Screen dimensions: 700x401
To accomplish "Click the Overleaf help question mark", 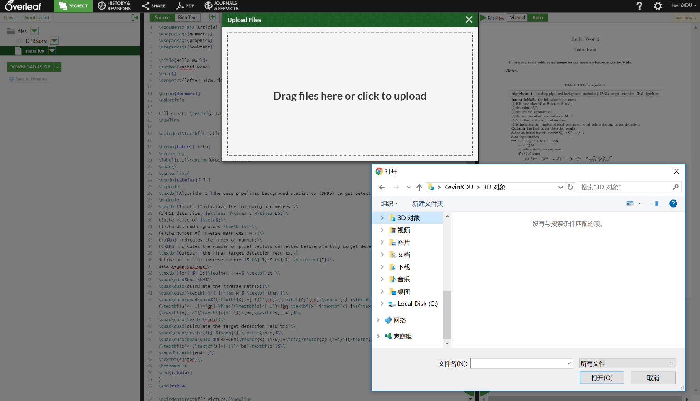I will coord(639,6).
